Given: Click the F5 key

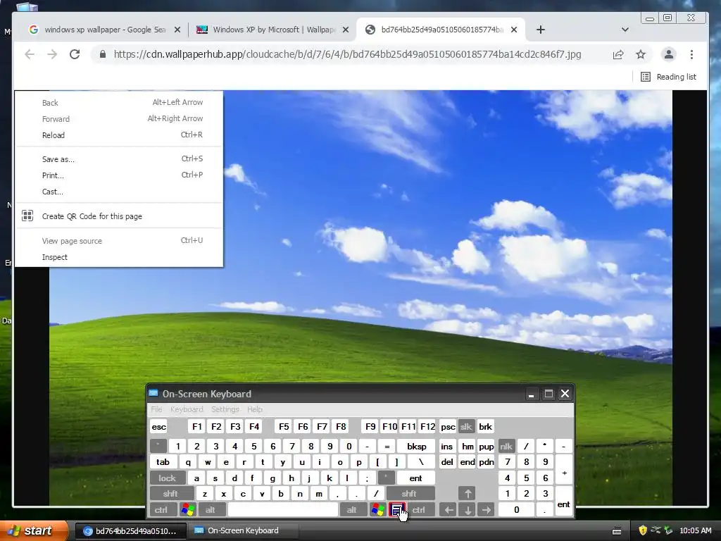Looking at the screenshot, I should click(x=284, y=426).
